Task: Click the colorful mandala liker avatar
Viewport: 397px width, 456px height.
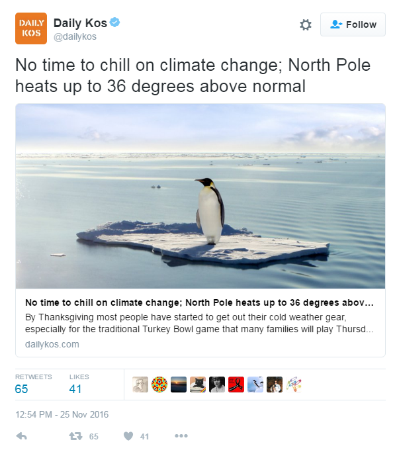Action: (159, 385)
